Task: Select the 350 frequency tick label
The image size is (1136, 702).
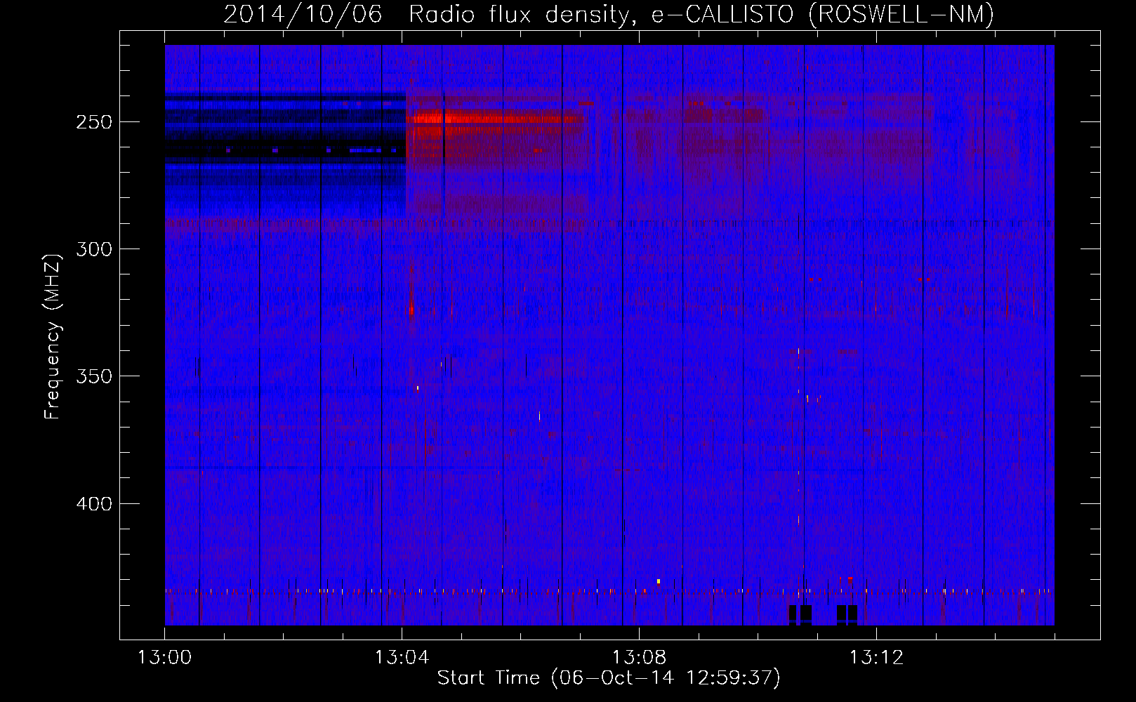Action: 94,376
